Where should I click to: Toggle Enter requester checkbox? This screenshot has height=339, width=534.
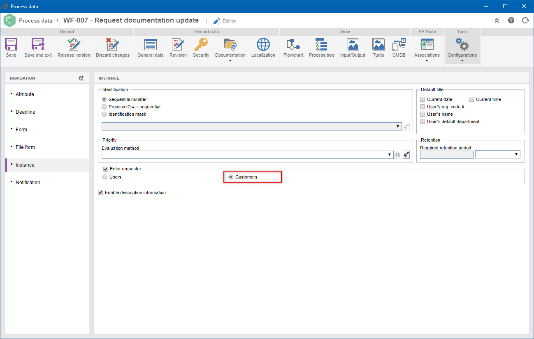click(x=106, y=169)
